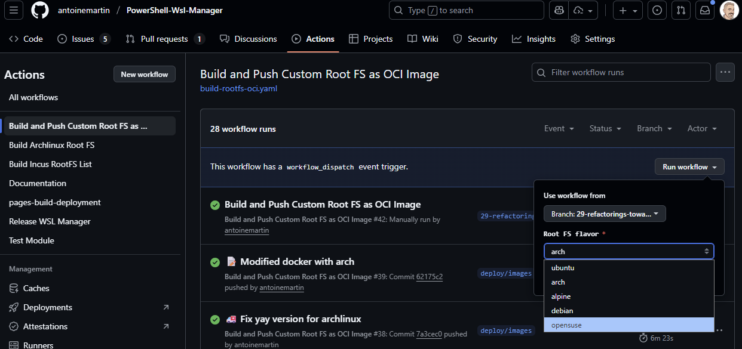This screenshot has width=742, height=349.
Task: Open the issues circle icon in header
Action: point(657,10)
